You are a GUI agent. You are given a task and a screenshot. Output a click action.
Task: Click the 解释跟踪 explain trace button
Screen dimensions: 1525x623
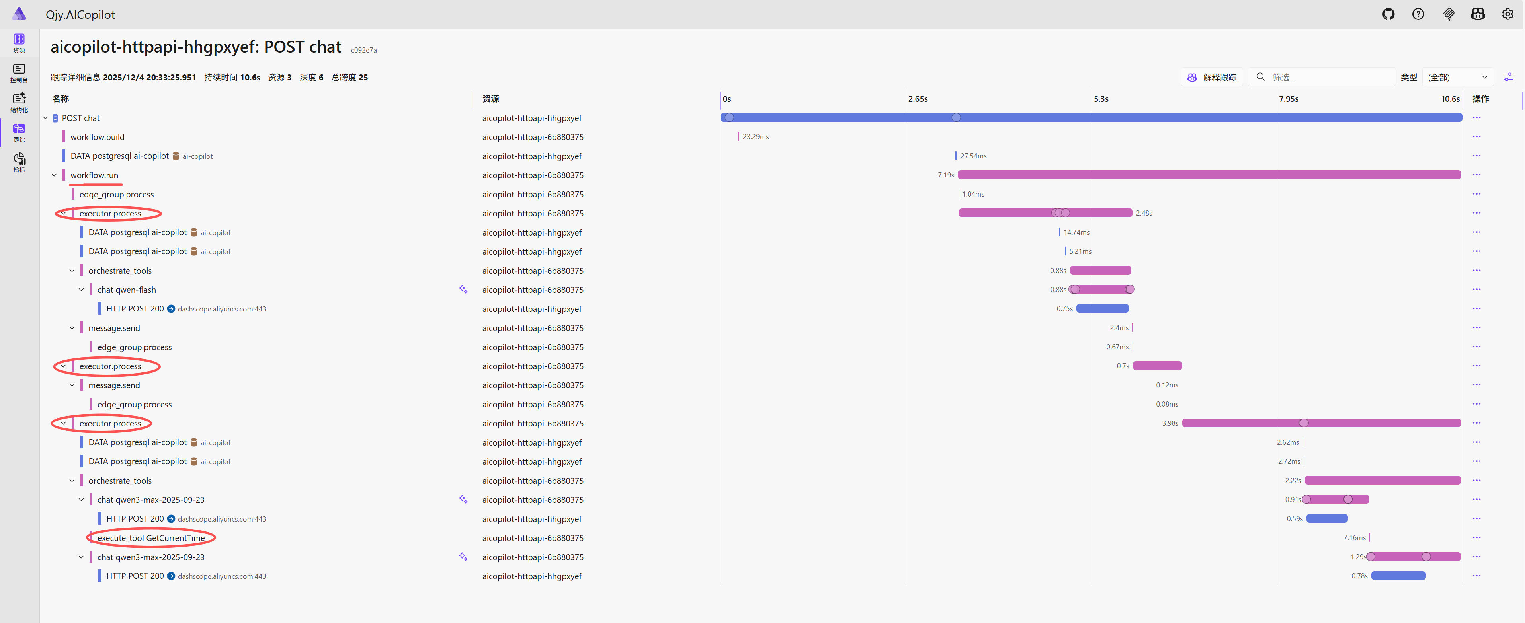point(1212,77)
